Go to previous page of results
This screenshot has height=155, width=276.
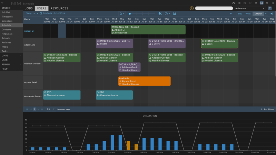click(31, 109)
